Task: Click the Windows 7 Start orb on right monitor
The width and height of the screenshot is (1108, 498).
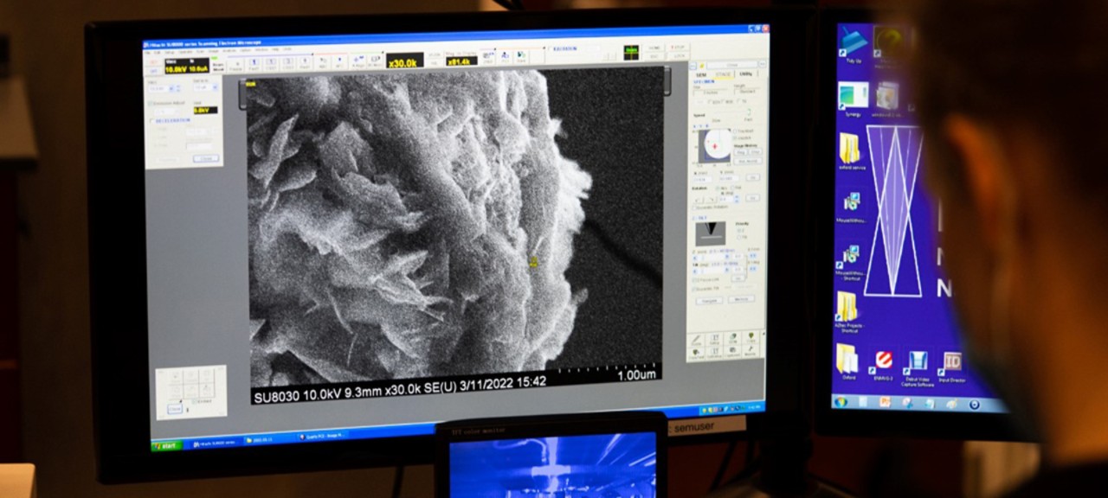Action: pos(840,402)
